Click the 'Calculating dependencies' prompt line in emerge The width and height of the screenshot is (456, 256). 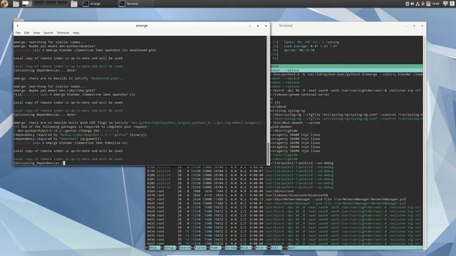(39, 163)
